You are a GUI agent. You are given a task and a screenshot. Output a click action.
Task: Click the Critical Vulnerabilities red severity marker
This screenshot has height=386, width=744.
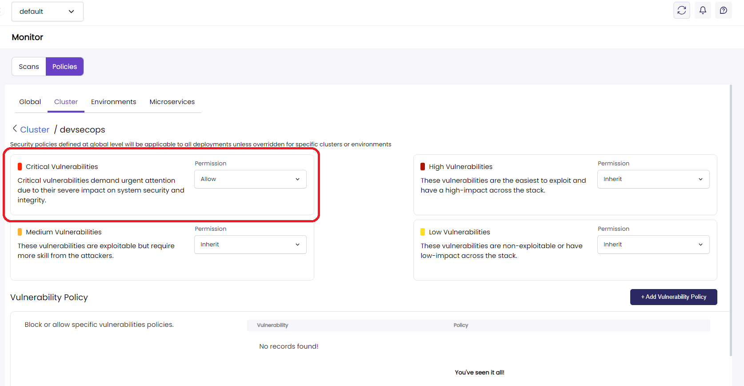(20, 167)
